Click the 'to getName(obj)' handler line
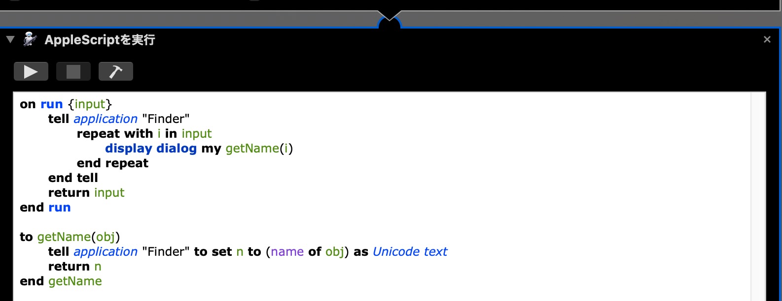The image size is (782, 301). tap(70, 237)
